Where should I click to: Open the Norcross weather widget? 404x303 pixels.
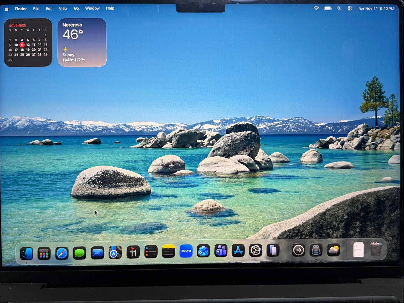(82, 42)
